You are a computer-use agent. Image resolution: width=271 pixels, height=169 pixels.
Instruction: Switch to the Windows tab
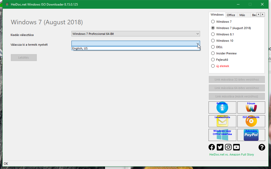(x=217, y=15)
